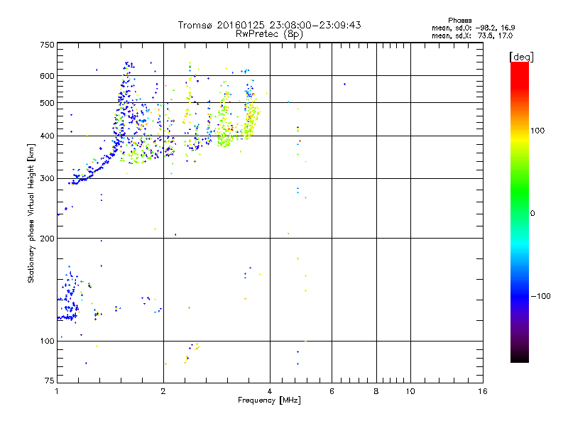Click the y-axis tick label '750'
The width and height of the screenshot is (568, 426).
coord(47,45)
